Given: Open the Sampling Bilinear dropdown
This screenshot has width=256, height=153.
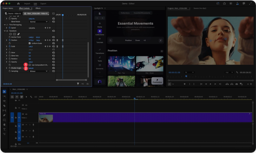Looking at the screenshot, I should pos(39,71).
